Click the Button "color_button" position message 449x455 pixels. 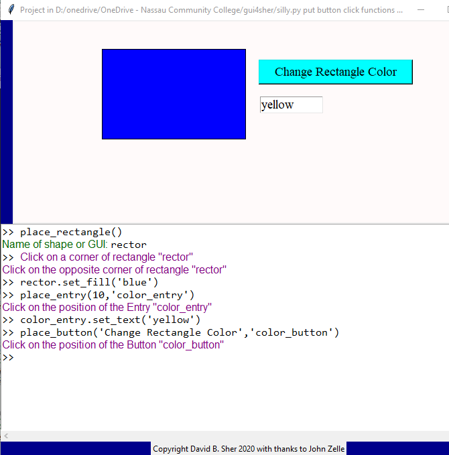point(113,345)
